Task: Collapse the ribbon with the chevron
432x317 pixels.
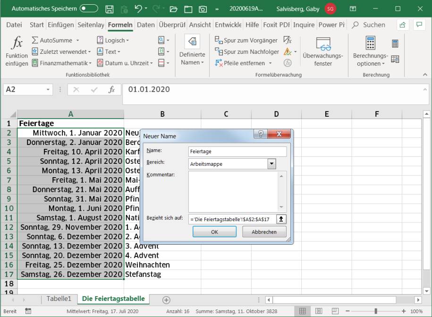Action: 425,75
